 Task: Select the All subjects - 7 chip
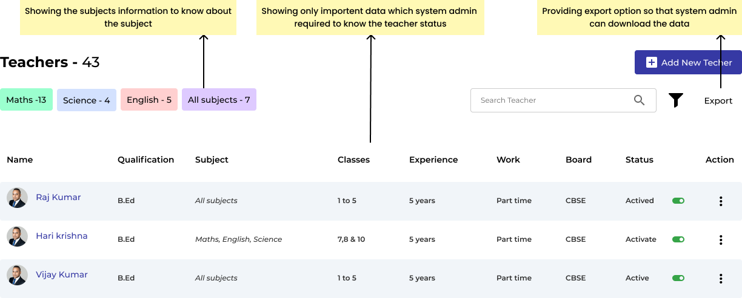coord(219,100)
